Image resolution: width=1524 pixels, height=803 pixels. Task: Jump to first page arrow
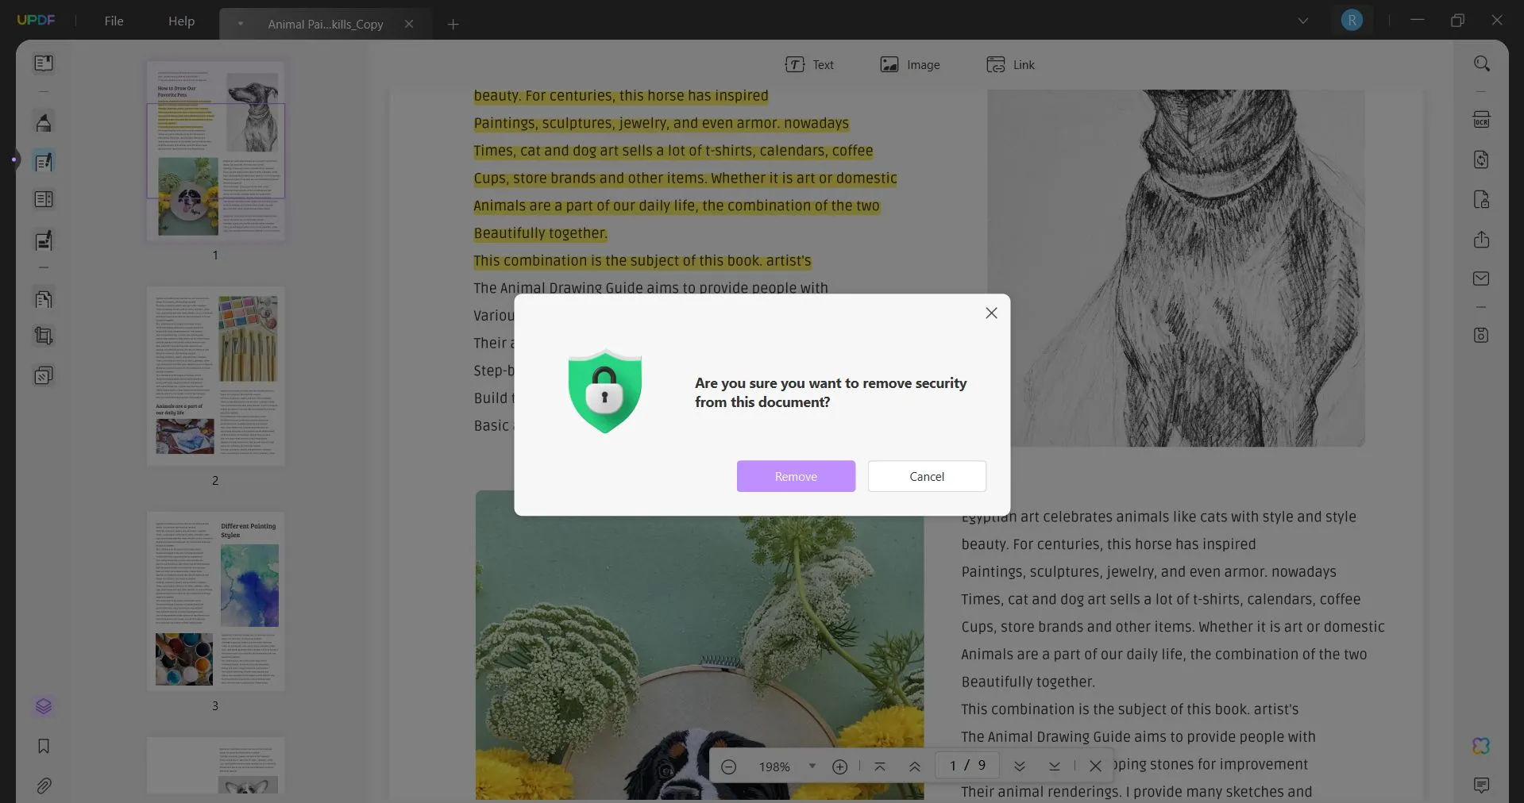(x=879, y=766)
